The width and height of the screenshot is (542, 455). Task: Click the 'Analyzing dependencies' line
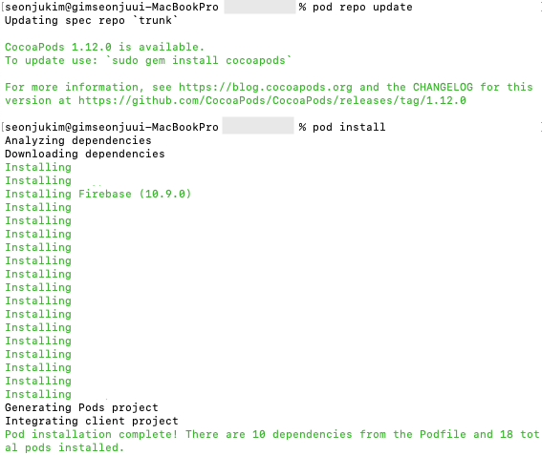pos(78,141)
